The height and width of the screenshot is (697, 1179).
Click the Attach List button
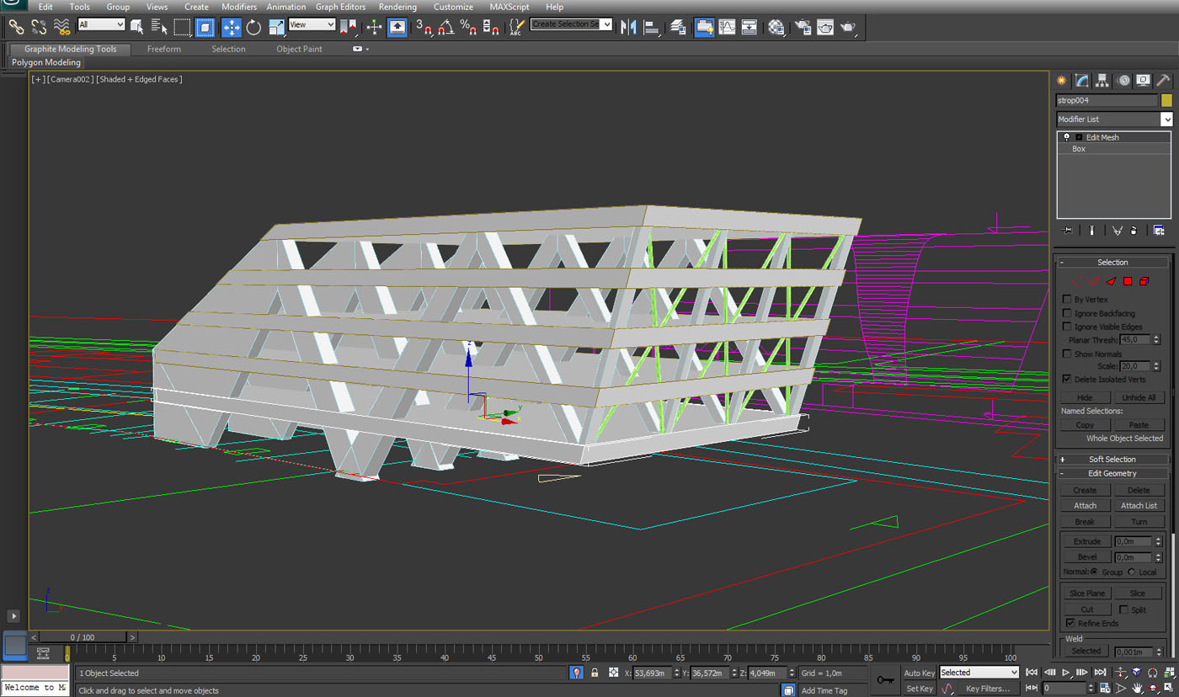click(x=1139, y=506)
